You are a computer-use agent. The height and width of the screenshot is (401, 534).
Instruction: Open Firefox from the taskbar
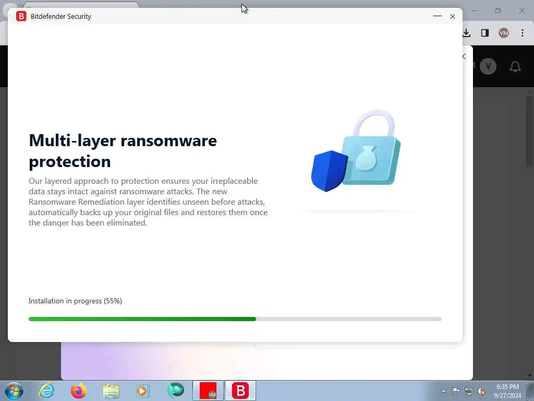(x=78, y=391)
